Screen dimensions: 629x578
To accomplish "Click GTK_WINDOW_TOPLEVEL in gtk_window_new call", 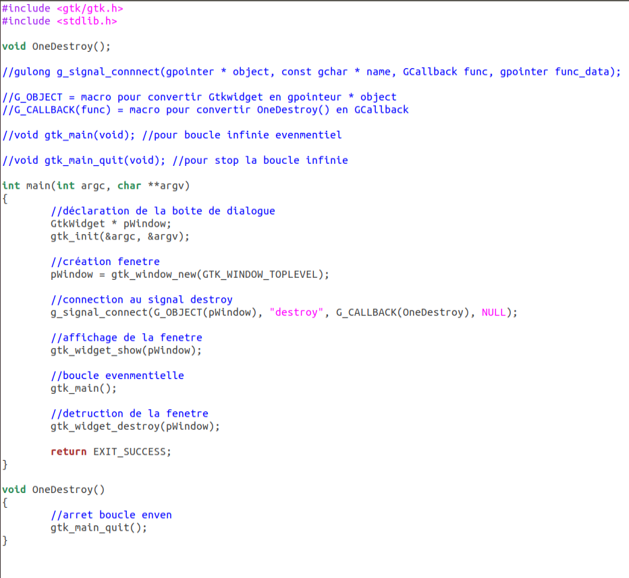I will [x=260, y=274].
